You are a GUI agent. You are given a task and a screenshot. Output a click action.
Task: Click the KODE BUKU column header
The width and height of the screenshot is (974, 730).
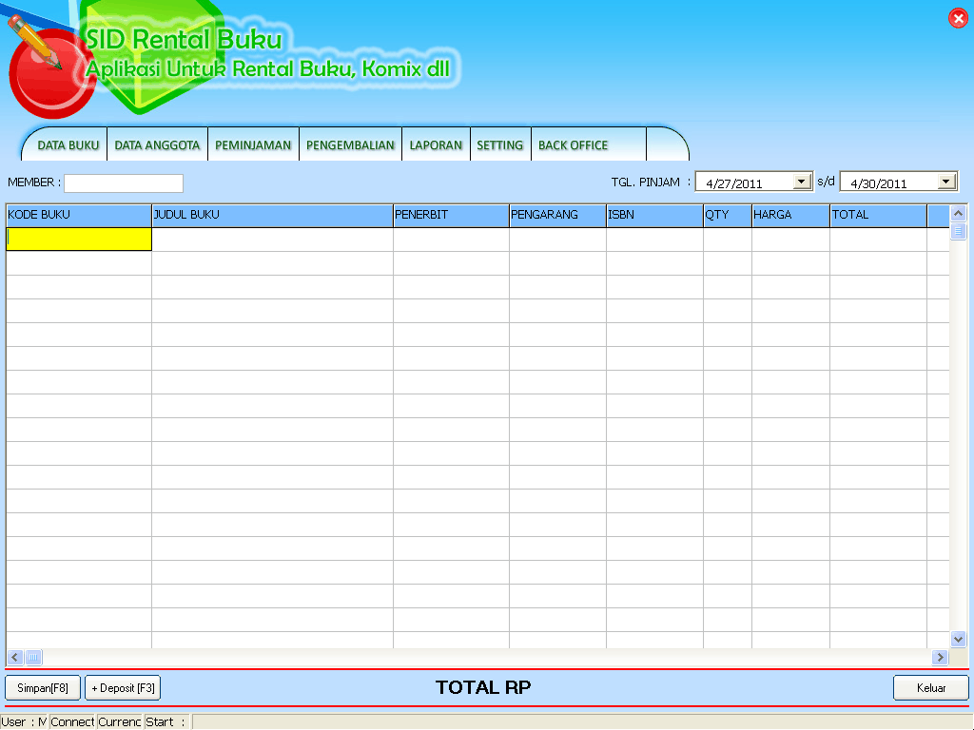point(79,215)
